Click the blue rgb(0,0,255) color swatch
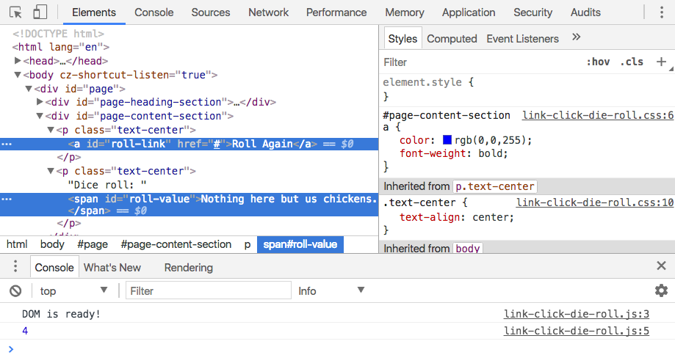Image resolution: width=675 pixels, height=355 pixels. pyautogui.click(x=447, y=139)
